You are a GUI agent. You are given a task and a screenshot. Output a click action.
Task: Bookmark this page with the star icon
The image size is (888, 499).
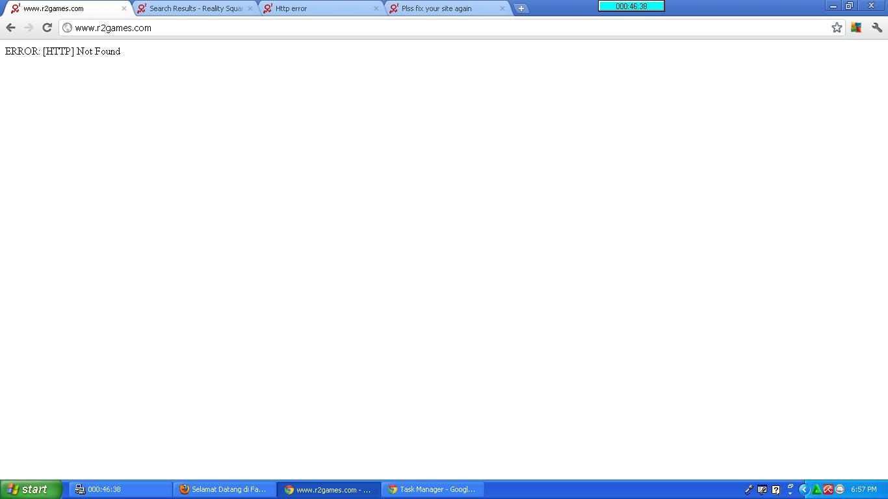click(x=837, y=27)
